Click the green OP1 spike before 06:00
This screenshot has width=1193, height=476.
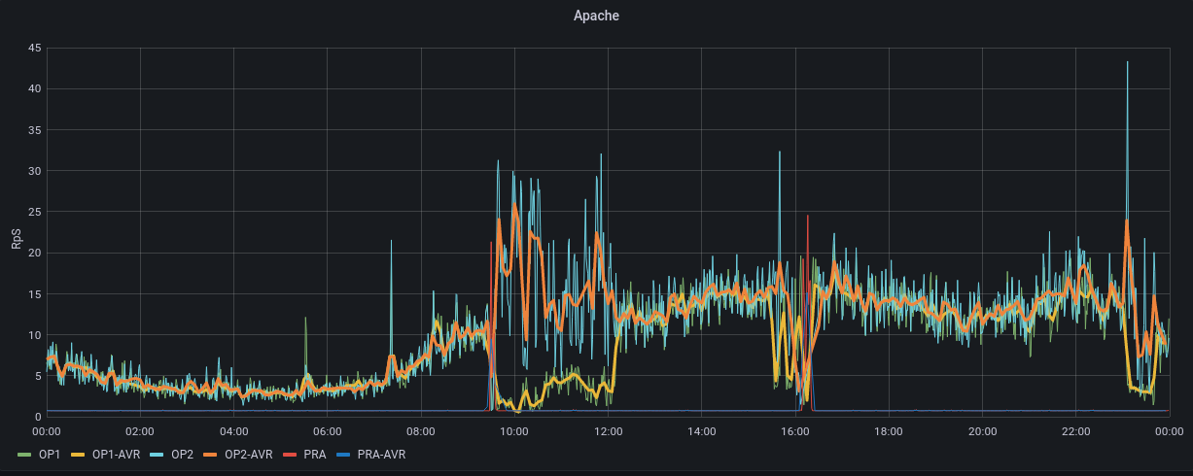pos(305,320)
